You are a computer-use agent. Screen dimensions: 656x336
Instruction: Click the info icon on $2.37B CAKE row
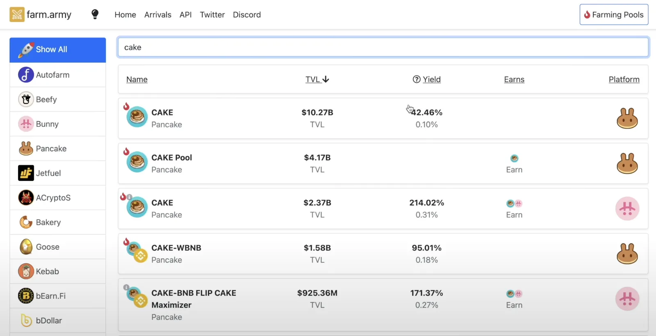pos(130,197)
